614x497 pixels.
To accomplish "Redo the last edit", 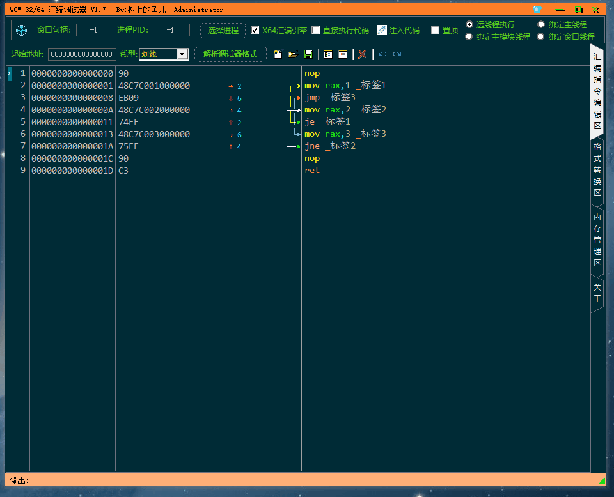I will point(397,54).
